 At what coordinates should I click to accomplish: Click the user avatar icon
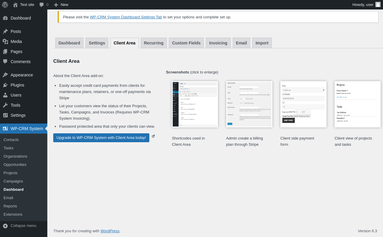click(x=378, y=4)
